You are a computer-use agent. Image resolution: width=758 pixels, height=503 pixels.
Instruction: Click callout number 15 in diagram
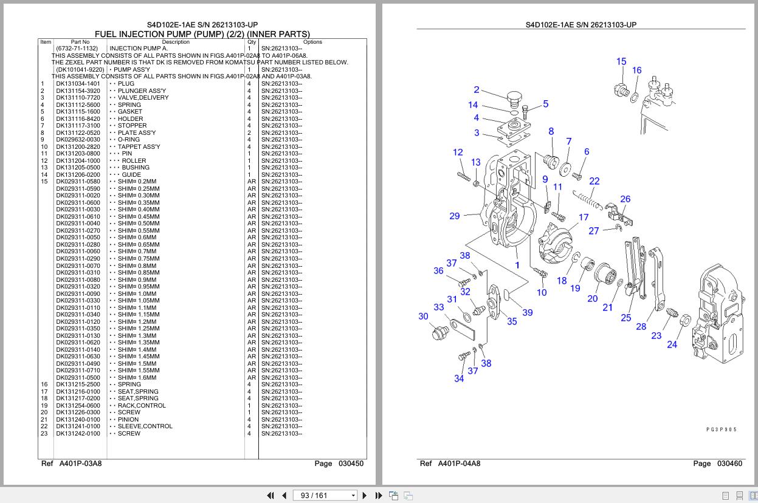621,61
